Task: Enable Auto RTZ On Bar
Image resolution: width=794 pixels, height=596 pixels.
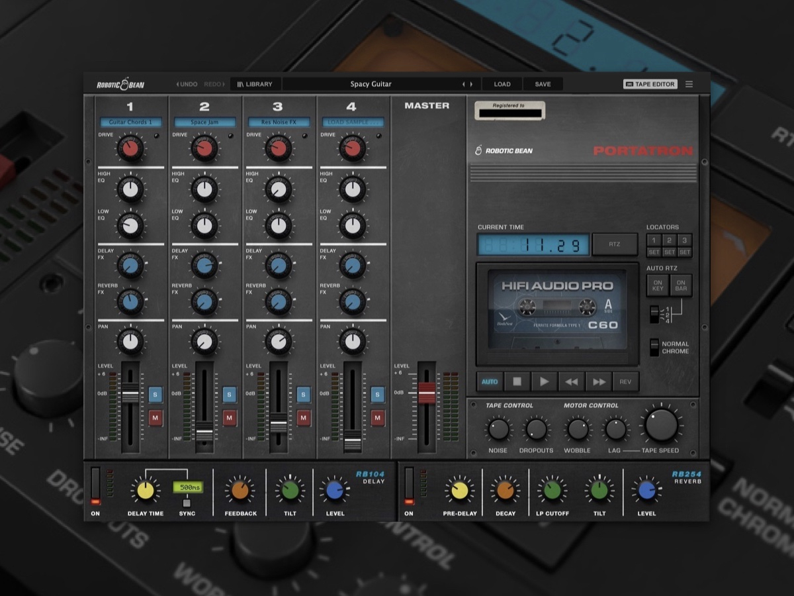Action: [x=681, y=285]
